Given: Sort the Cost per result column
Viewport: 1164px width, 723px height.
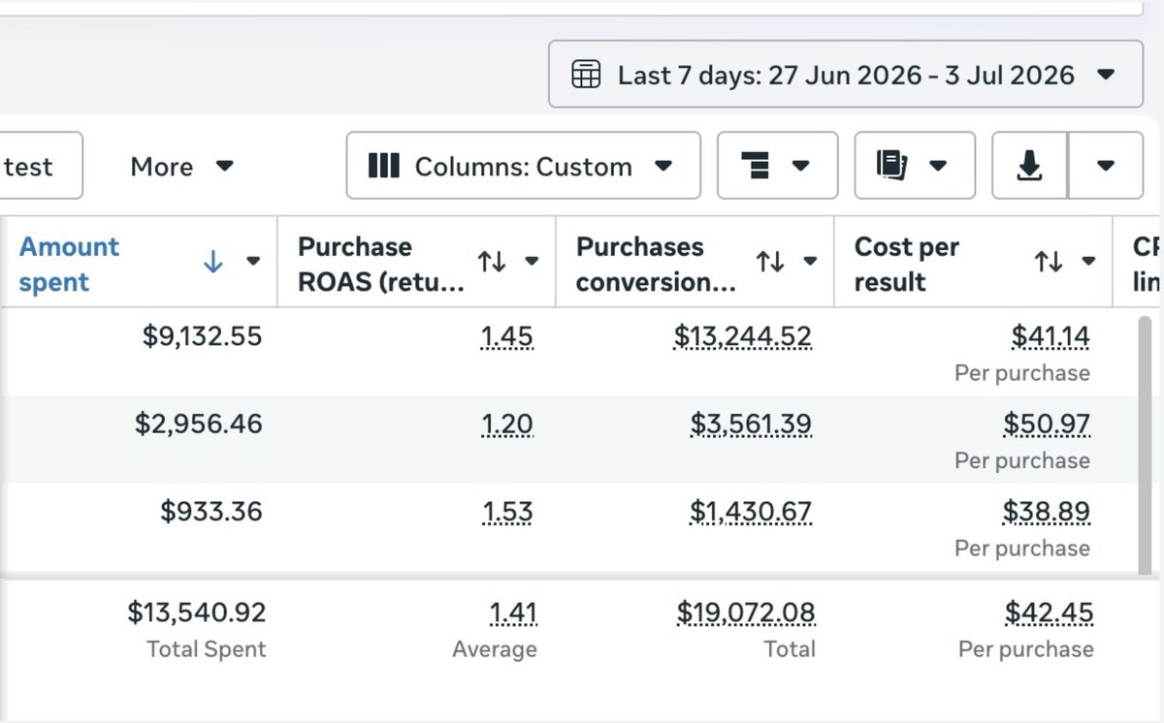Looking at the screenshot, I should 1049,262.
